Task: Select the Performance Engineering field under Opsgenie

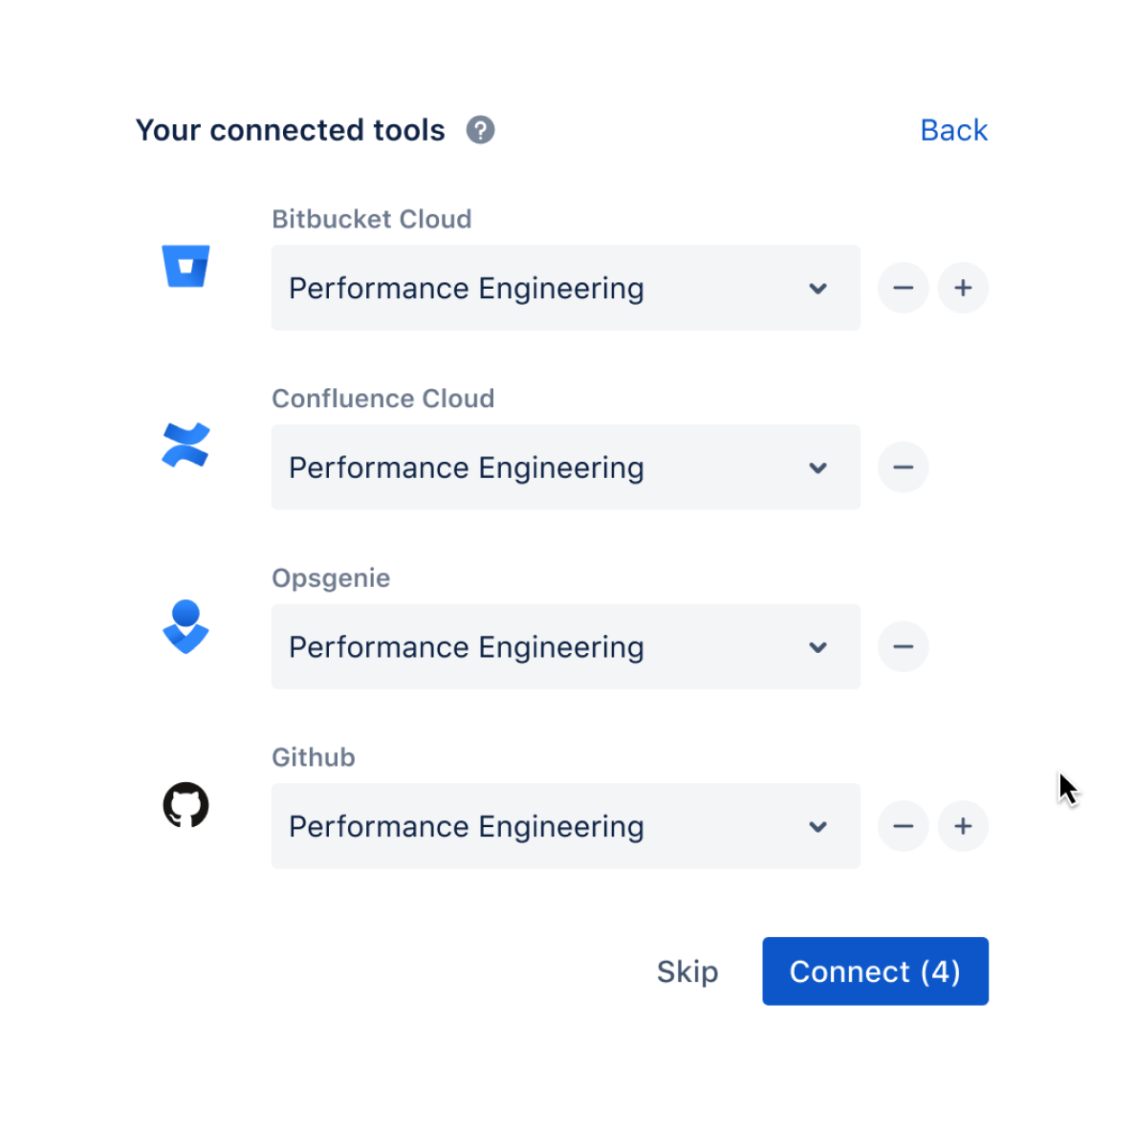Action: (x=565, y=646)
